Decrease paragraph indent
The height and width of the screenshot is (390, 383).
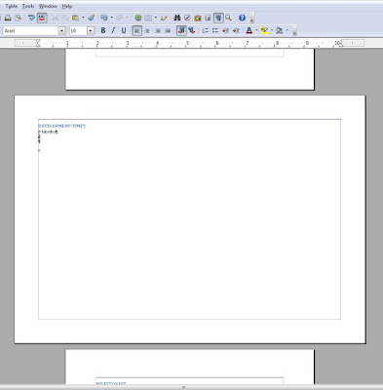pos(226,30)
